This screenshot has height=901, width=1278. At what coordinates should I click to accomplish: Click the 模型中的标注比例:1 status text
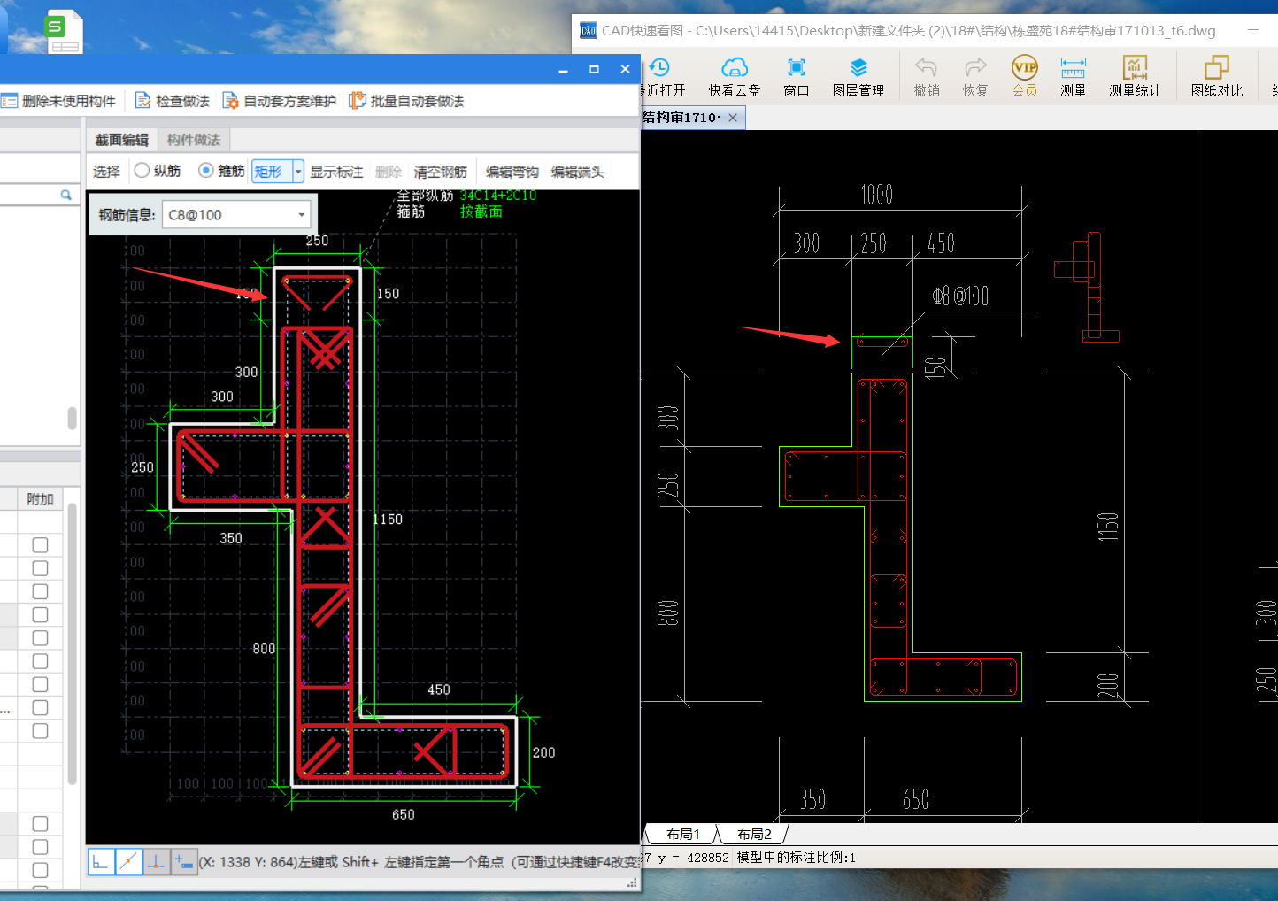pyautogui.click(x=797, y=857)
